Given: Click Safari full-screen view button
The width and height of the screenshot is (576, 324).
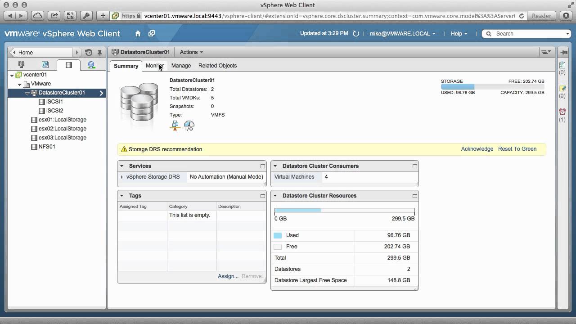Looking at the screenshot, I should tap(70, 16).
